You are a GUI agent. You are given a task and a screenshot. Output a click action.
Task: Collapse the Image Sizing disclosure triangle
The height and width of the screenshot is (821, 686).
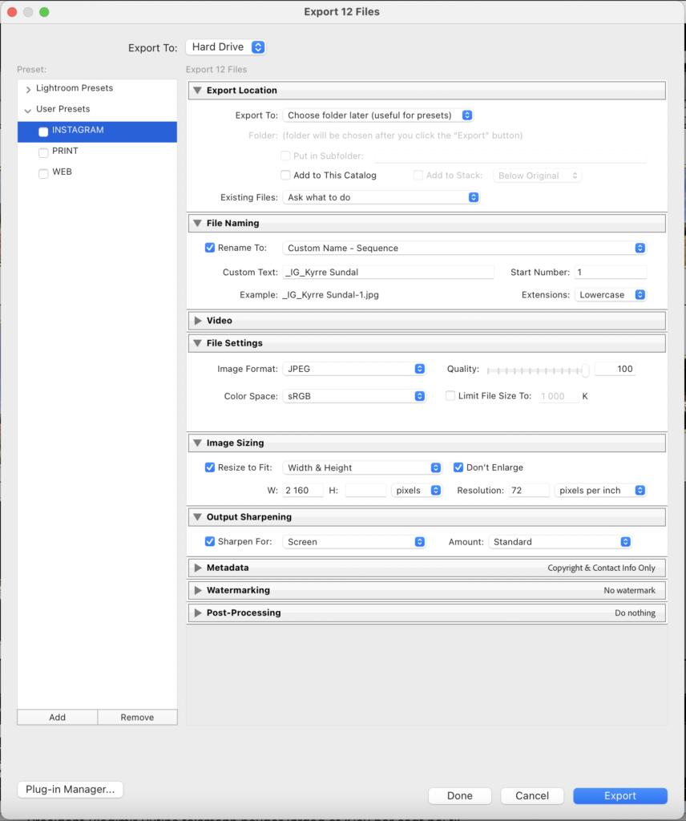pos(197,443)
